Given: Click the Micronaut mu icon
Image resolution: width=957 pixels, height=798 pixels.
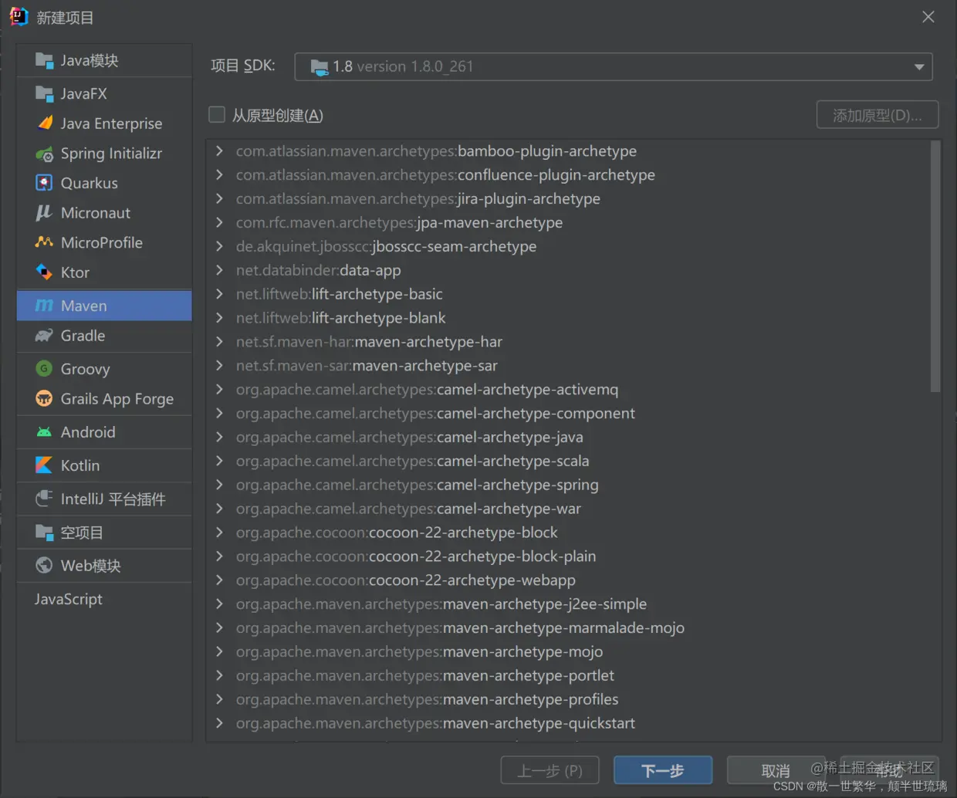Looking at the screenshot, I should click(44, 213).
